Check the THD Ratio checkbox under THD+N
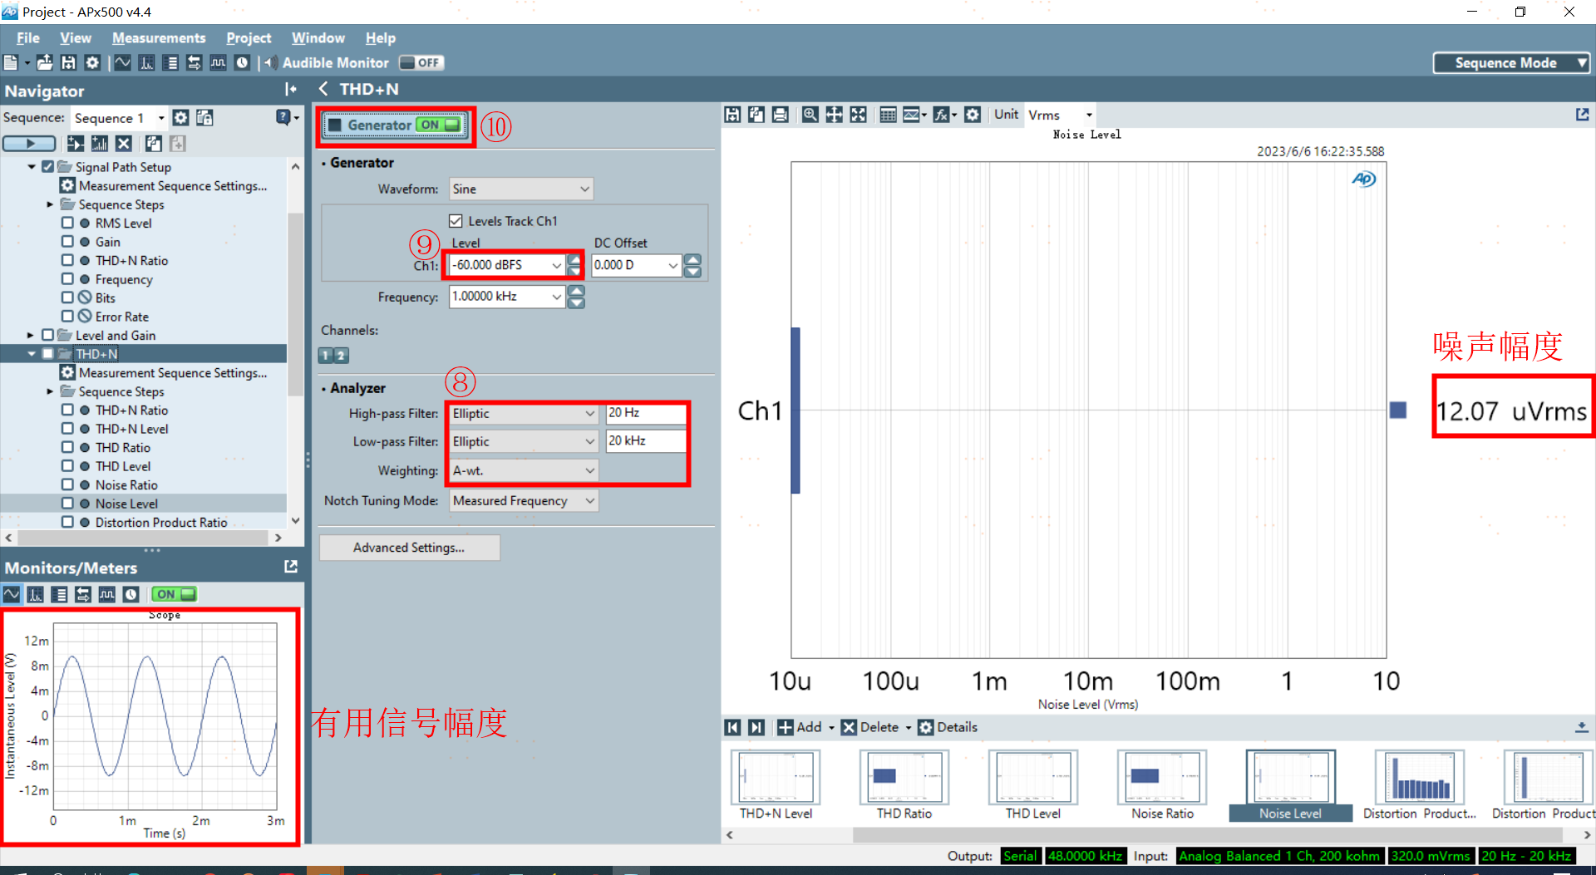The width and height of the screenshot is (1596, 875). [x=67, y=447]
